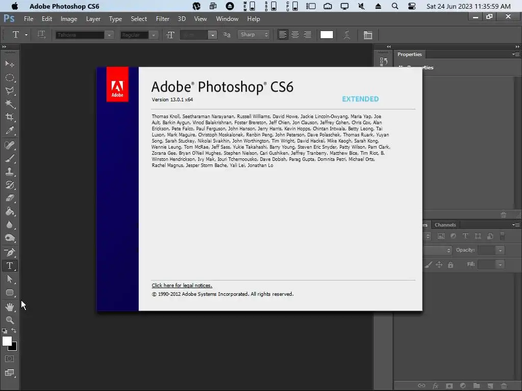Select the Brush tool
Viewport: 522px width, 391px height.
[x=10, y=158]
